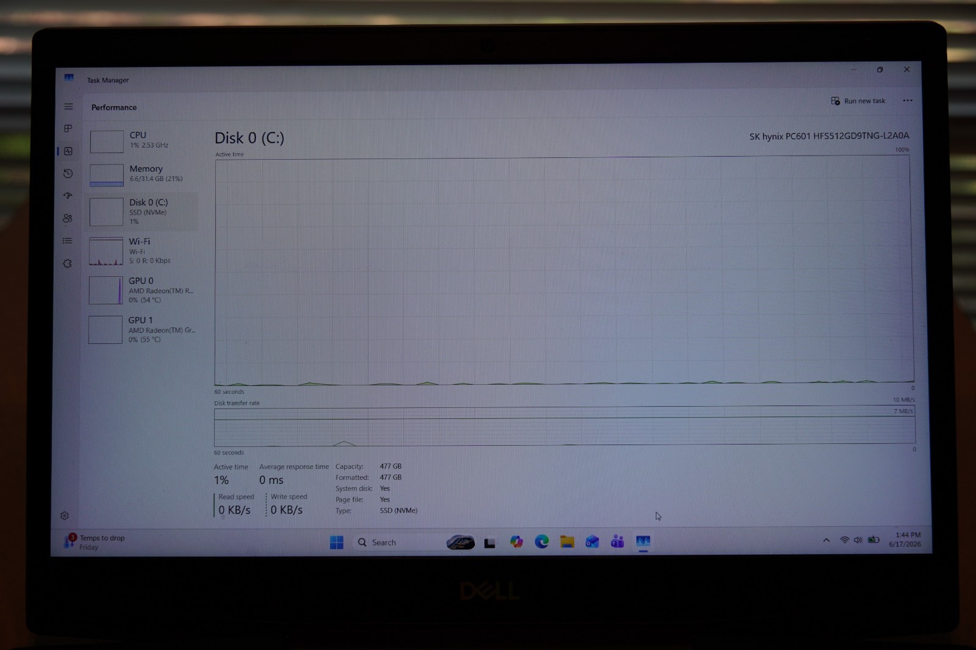Click the Wi-Fi mini graph thumbnail
The width and height of the screenshot is (976, 650).
coord(106,251)
